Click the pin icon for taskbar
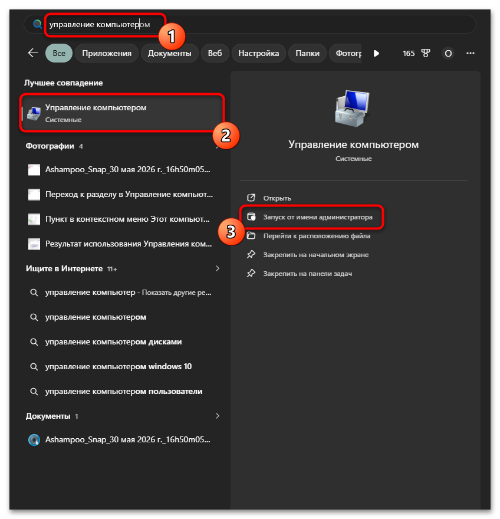 pos(251,274)
